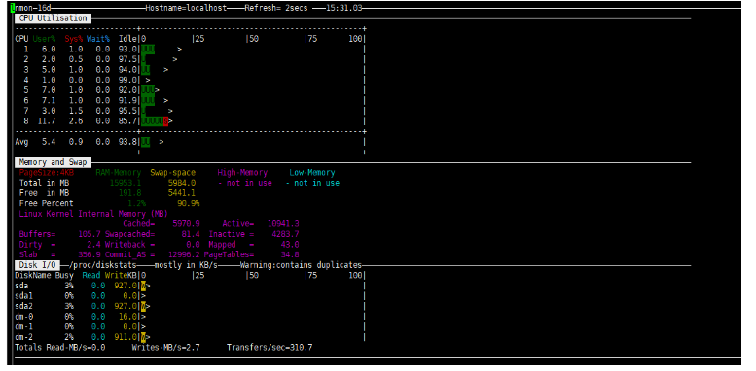Click the Disk I/O section header

tap(38, 265)
